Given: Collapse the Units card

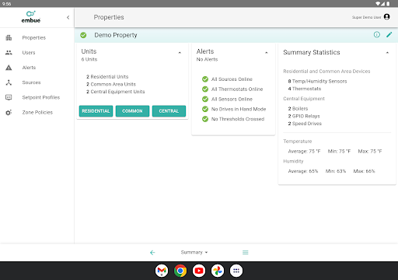Looking at the screenshot, I should 180,53.
